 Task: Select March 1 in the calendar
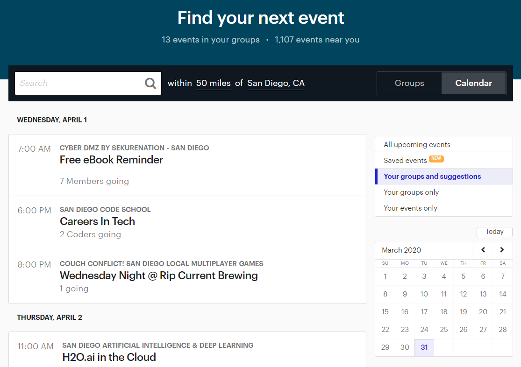[x=385, y=276]
